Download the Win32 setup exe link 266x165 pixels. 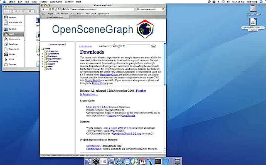pyautogui.click(x=118, y=128)
